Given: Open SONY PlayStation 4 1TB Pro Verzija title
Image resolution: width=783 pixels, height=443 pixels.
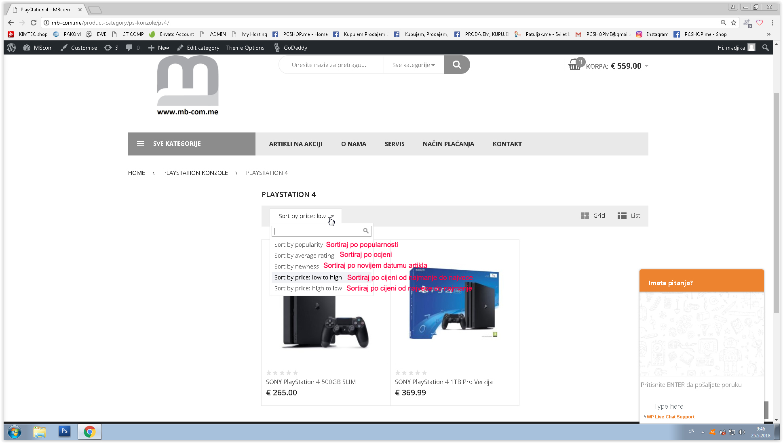Looking at the screenshot, I should 443,382.
